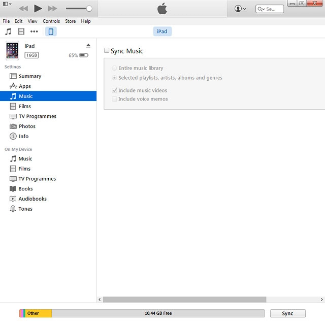
Task: Open Apps in Settings
Action: coord(48,86)
